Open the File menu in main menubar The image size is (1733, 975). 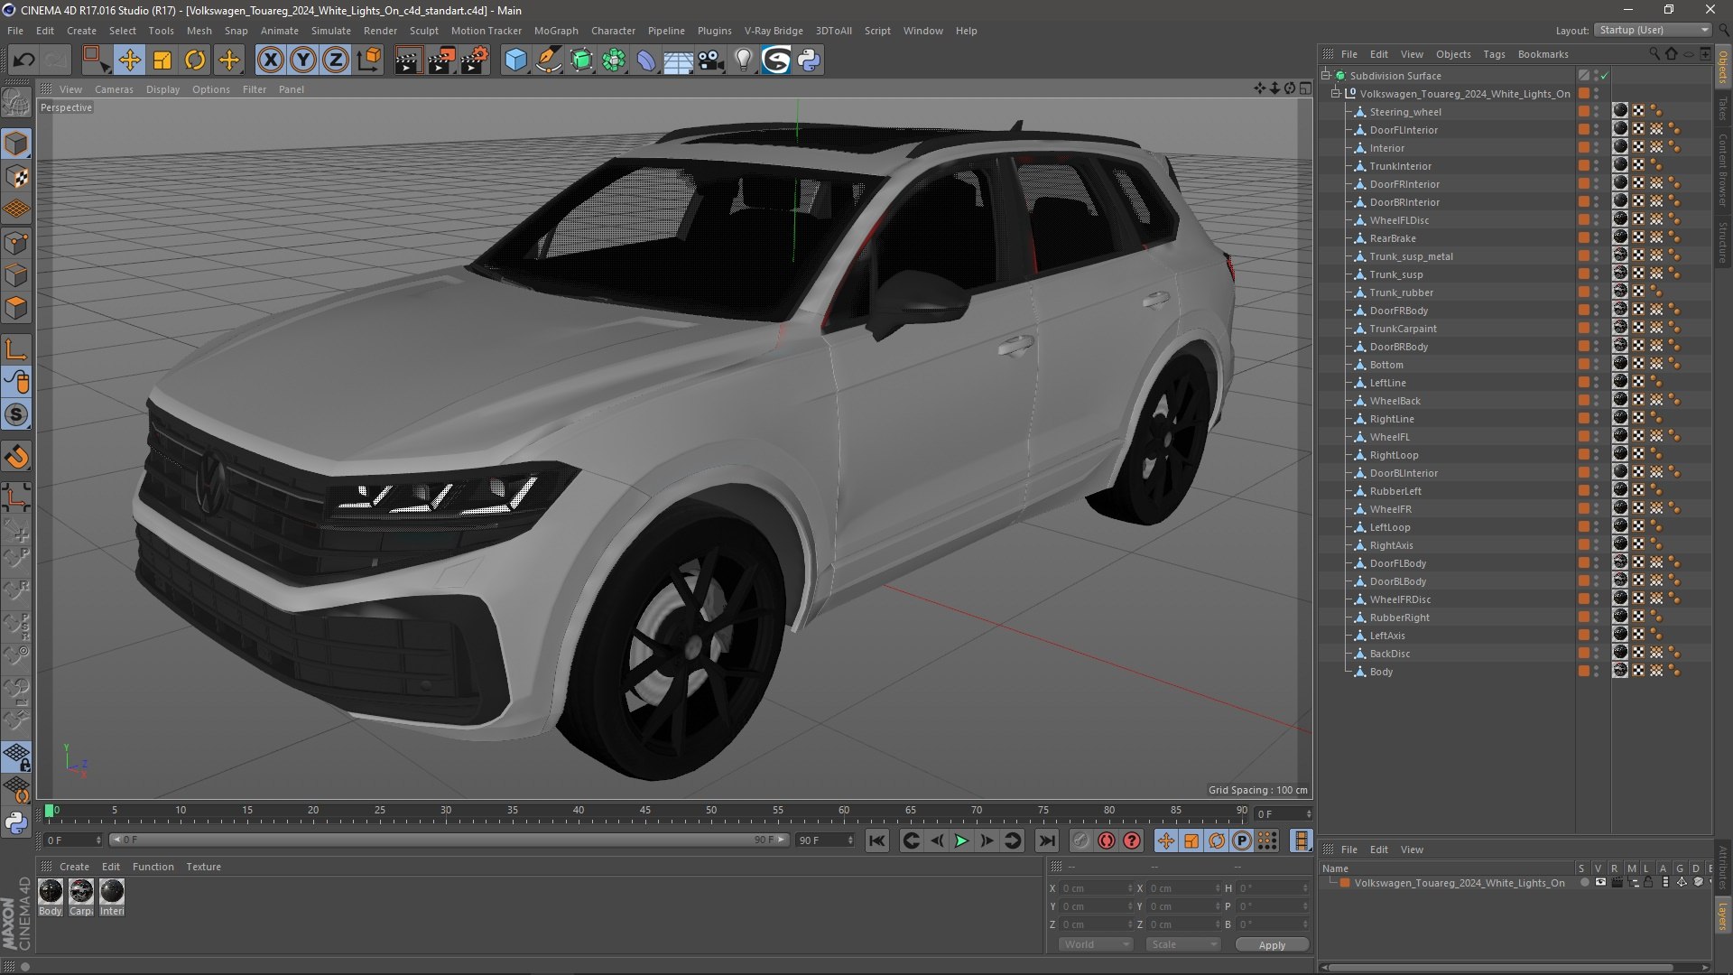[x=15, y=31]
